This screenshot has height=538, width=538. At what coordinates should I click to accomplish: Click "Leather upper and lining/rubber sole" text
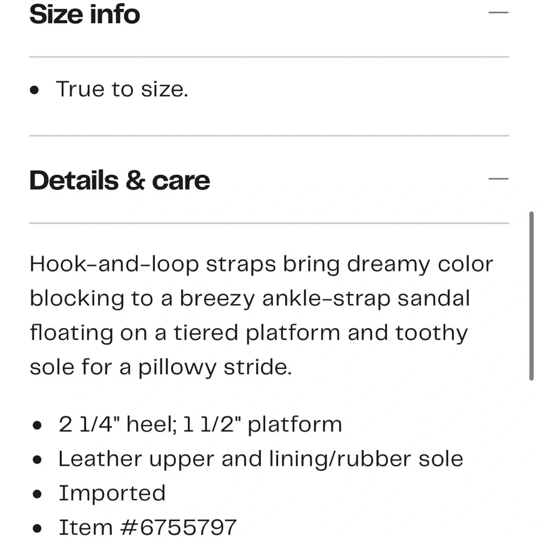click(260, 459)
